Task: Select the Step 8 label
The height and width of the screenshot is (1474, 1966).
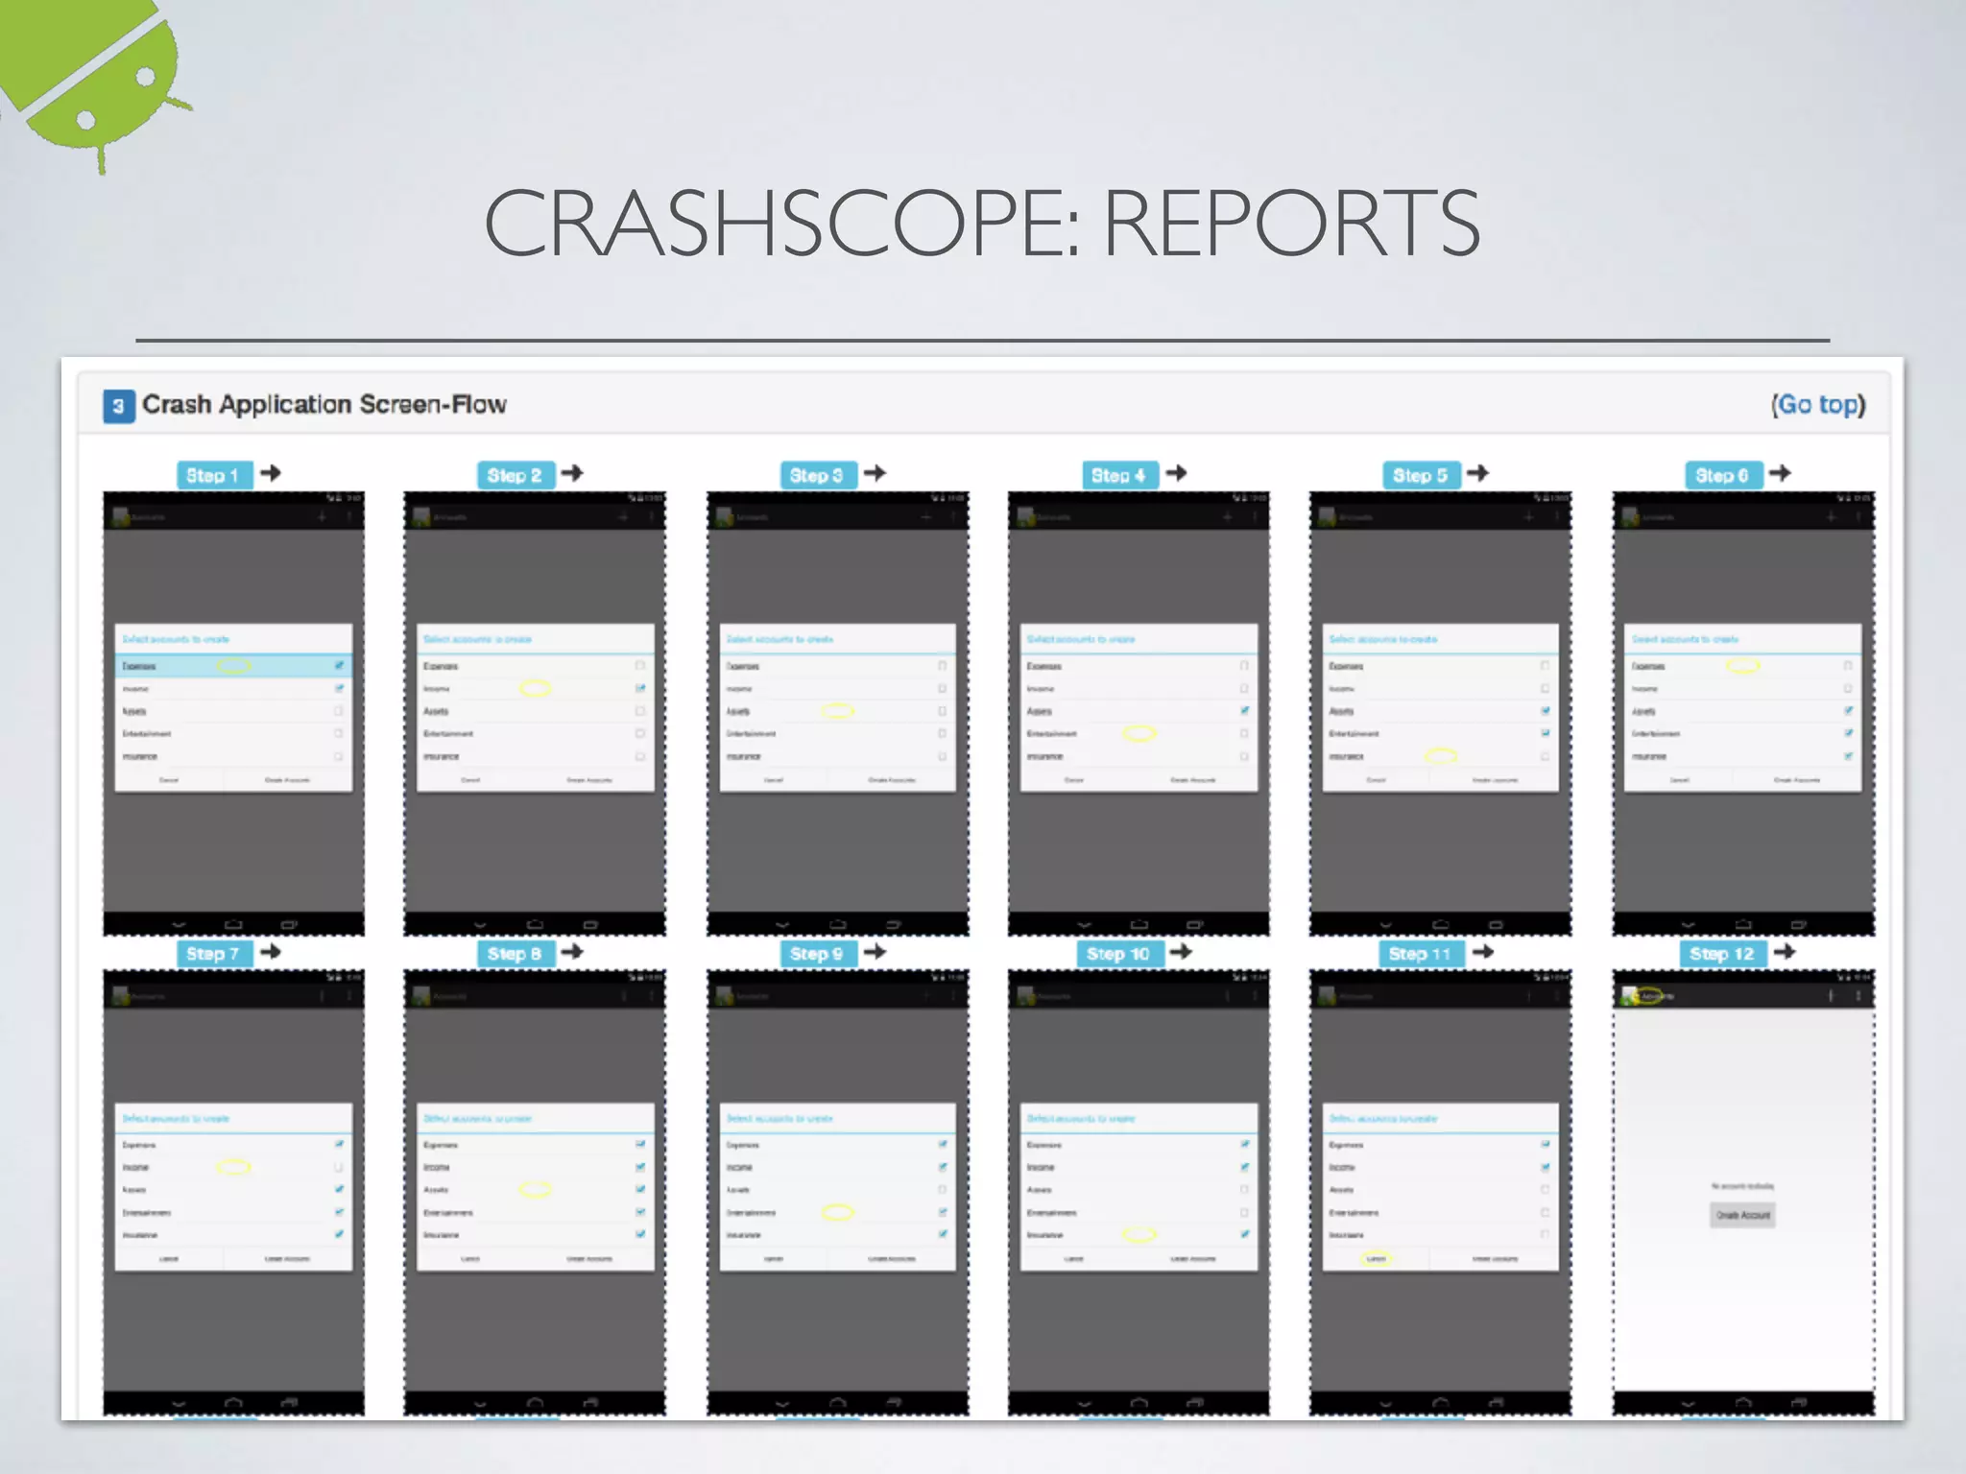Action: point(515,954)
